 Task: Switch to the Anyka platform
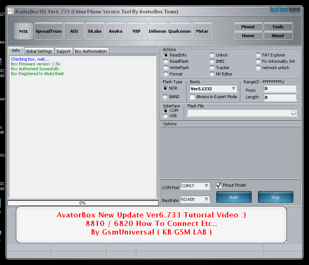tap(116, 31)
